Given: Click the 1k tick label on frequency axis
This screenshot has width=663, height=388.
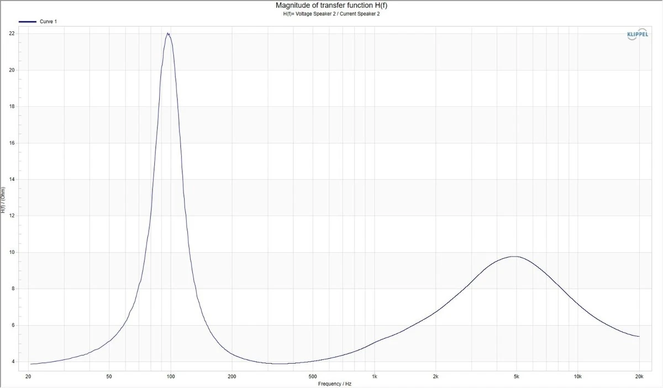Looking at the screenshot, I should (x=374, y=376).
